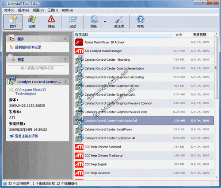Click status bar text 33 个应用程序
Viewport: 221px width, 188px height.
pos(19,184)
